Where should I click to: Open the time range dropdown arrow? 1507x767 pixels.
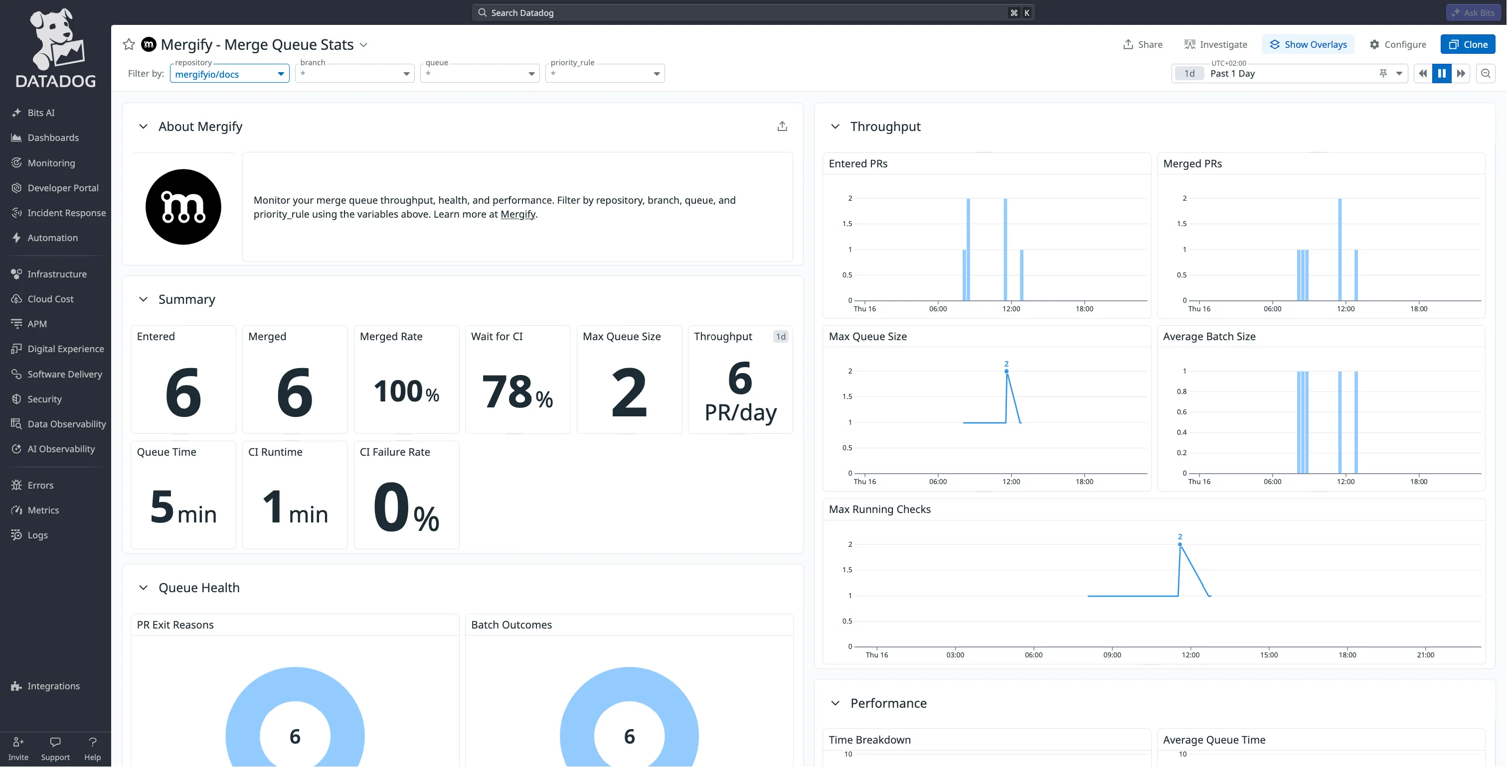coord(1399,74)
